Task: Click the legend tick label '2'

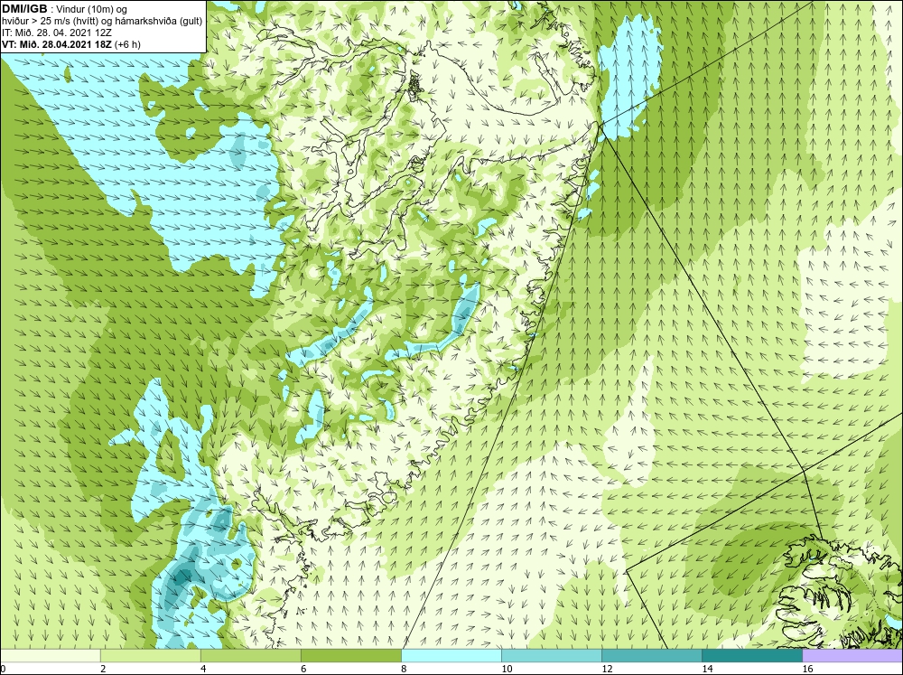Action: point(103,669)
